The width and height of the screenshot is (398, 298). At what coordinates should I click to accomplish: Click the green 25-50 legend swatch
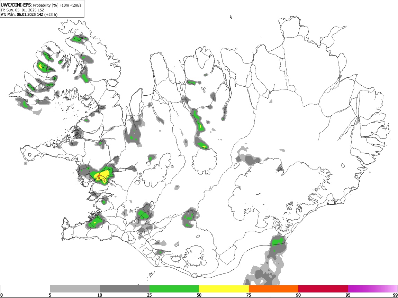174,289
